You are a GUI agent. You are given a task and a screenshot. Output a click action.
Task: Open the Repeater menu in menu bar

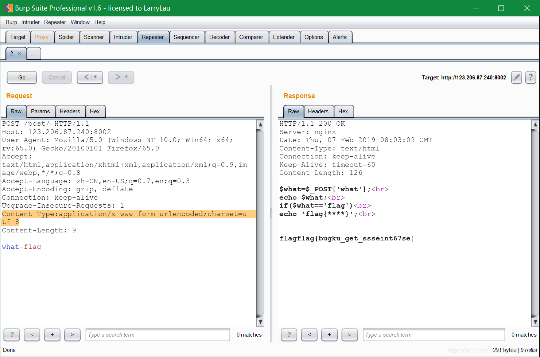pyautogui.click(x=55, y=22)
